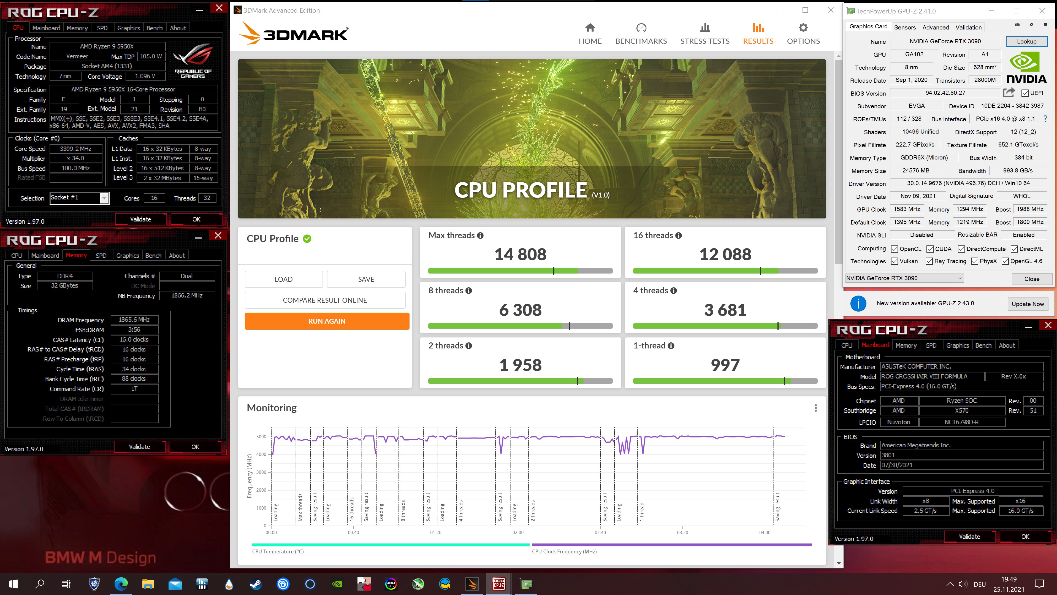Open 3DMark OPTIONS gear
The image size is (1057, 595).
tap(803, 34)
